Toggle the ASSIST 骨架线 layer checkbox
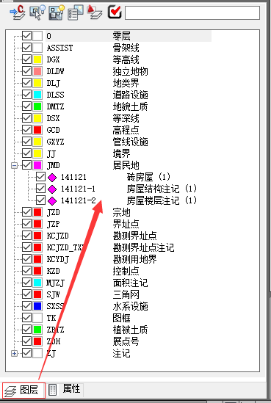This screenshot has width=271, height=403. [26, 48]
